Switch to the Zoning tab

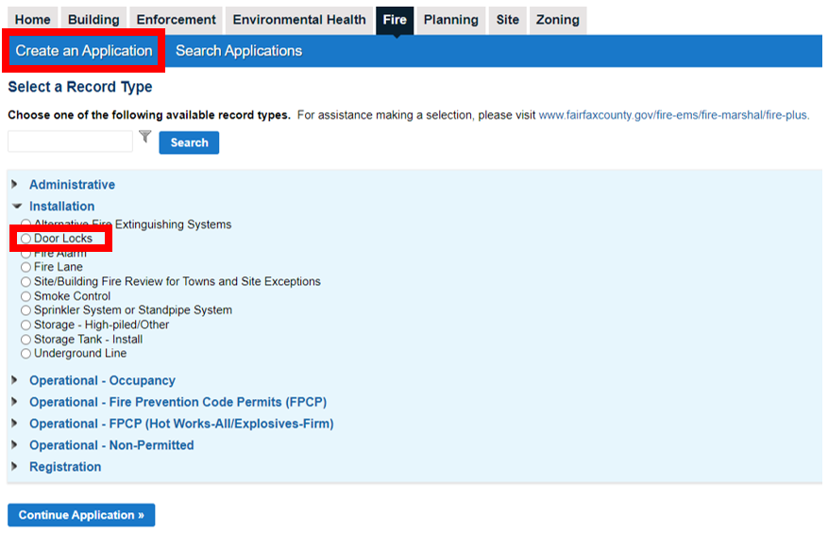coord(557,20)
